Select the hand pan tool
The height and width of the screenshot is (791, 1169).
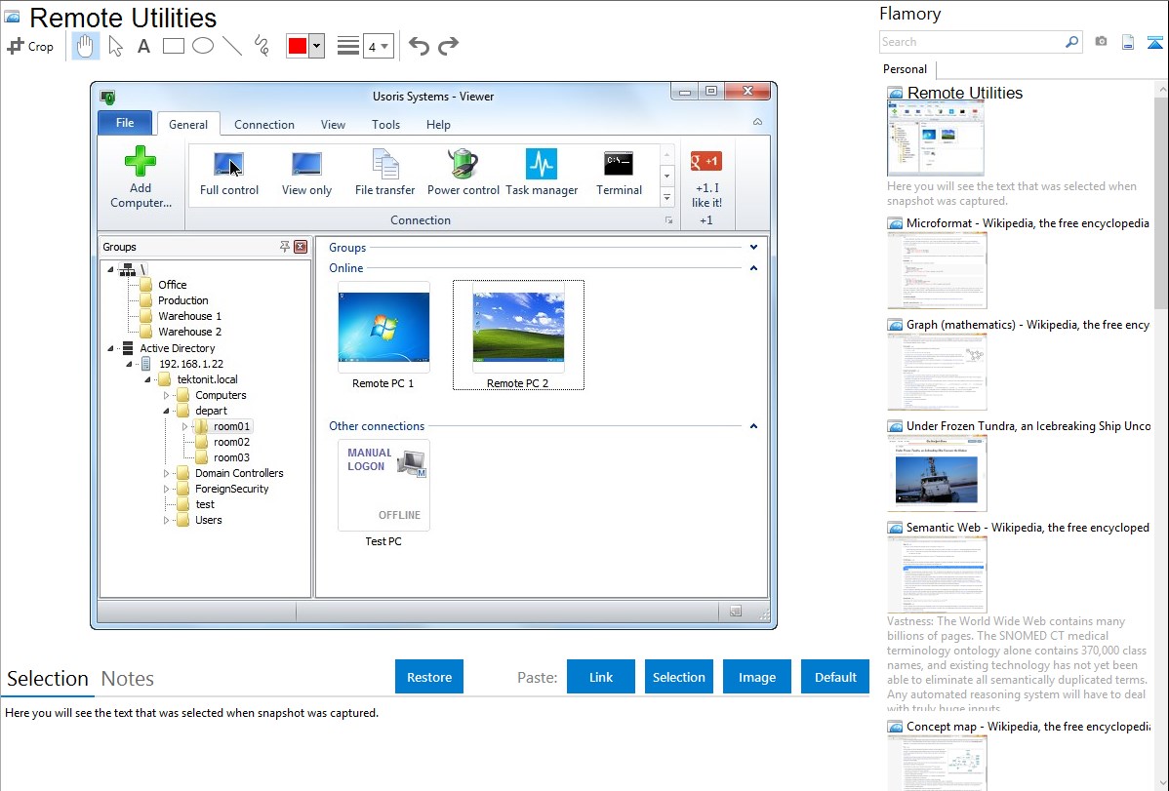pos(86,46)
